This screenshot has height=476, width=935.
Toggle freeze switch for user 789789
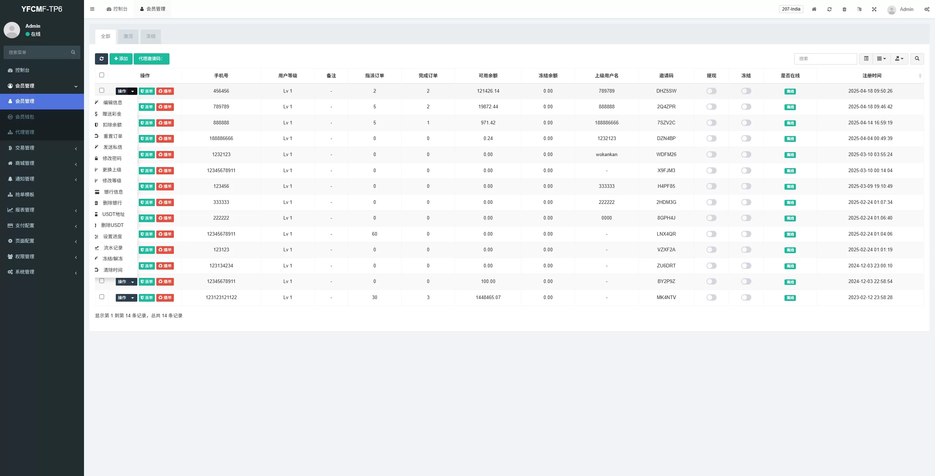(x=746, y=107)
